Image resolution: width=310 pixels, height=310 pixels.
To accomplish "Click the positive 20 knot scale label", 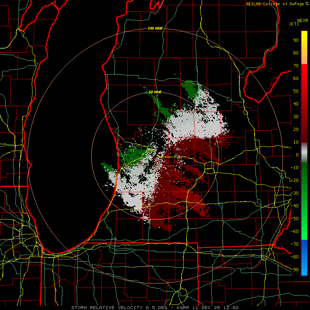I will point(296,130).
